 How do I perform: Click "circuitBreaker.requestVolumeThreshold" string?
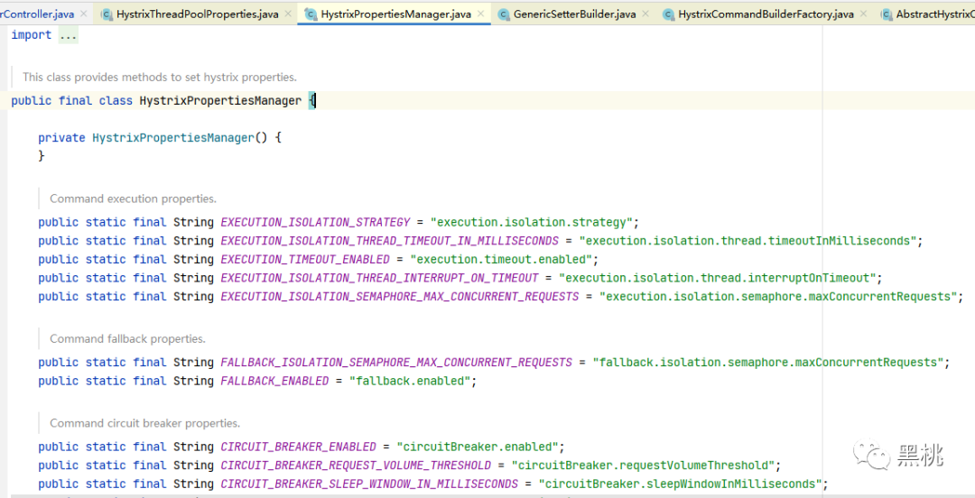[x=643, y=466]
